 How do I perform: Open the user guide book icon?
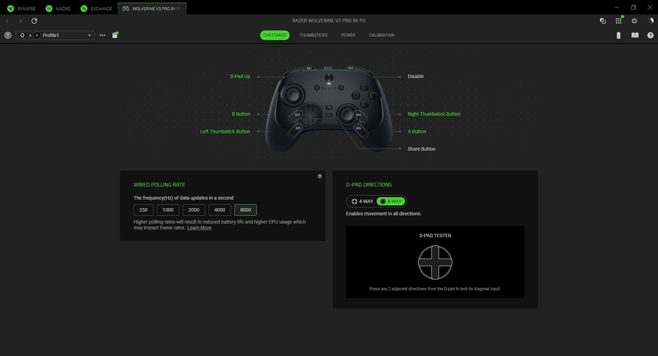(635, 35)
